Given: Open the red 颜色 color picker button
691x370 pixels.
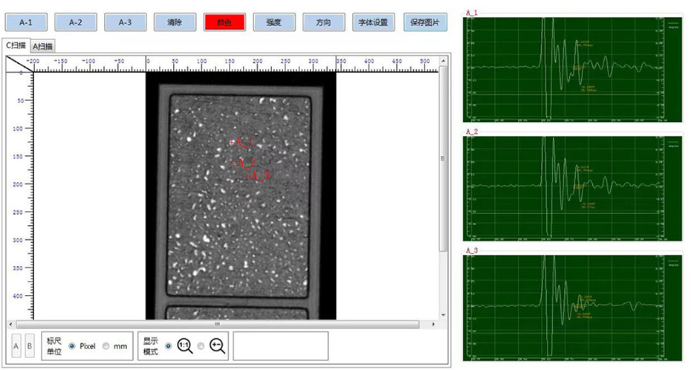Looking at the screenshot, I should pyautogui.click(x=224, y=22).
